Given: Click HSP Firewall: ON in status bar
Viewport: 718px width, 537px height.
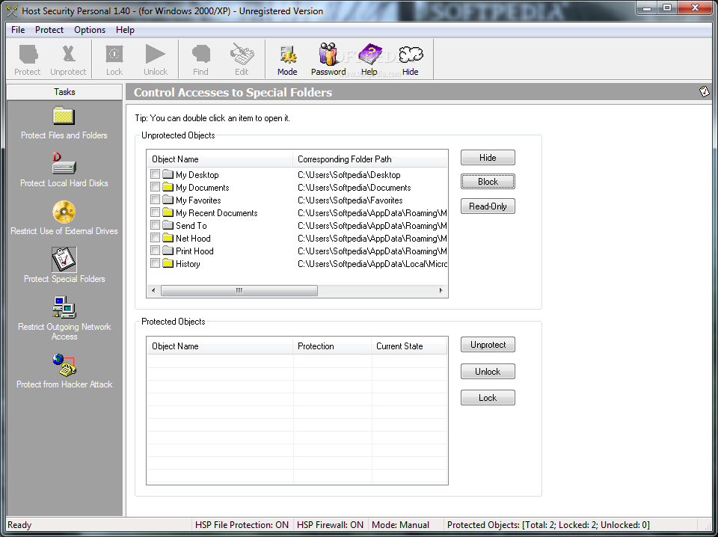Looking at the screenshot, I should [x=330, y=524].
